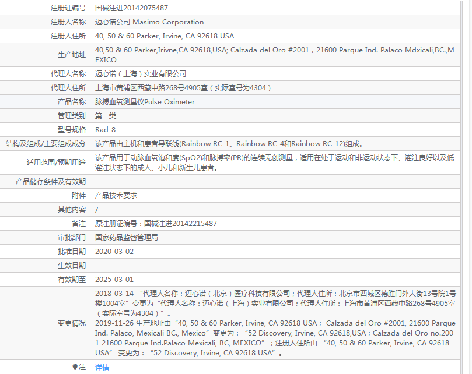Screen dimensions: 472x374
Task: Select agent name 迈心诺（上海）实业有限公司
Action: pos(141,74)
